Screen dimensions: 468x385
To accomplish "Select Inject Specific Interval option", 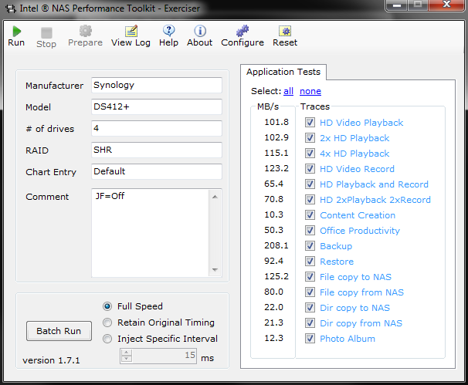I will [107, 339].
